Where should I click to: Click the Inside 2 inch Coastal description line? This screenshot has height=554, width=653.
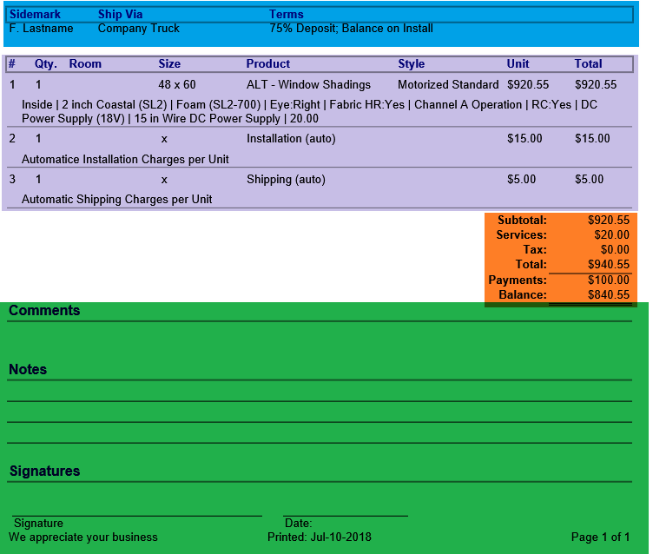[309, 111]
